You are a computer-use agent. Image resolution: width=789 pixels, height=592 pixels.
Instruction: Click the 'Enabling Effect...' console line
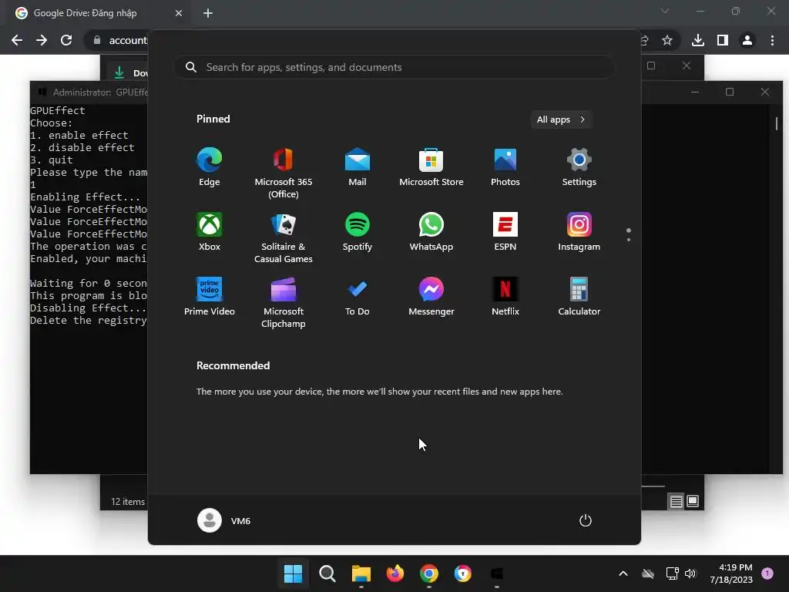pyautogui.click(x=85, y=197)
